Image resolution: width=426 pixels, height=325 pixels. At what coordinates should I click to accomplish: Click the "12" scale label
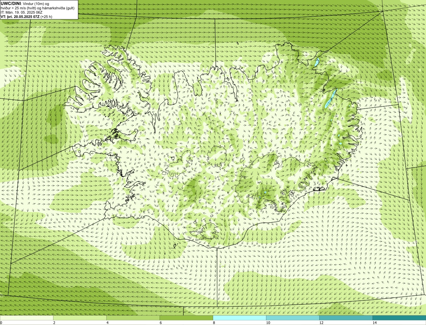321,323
